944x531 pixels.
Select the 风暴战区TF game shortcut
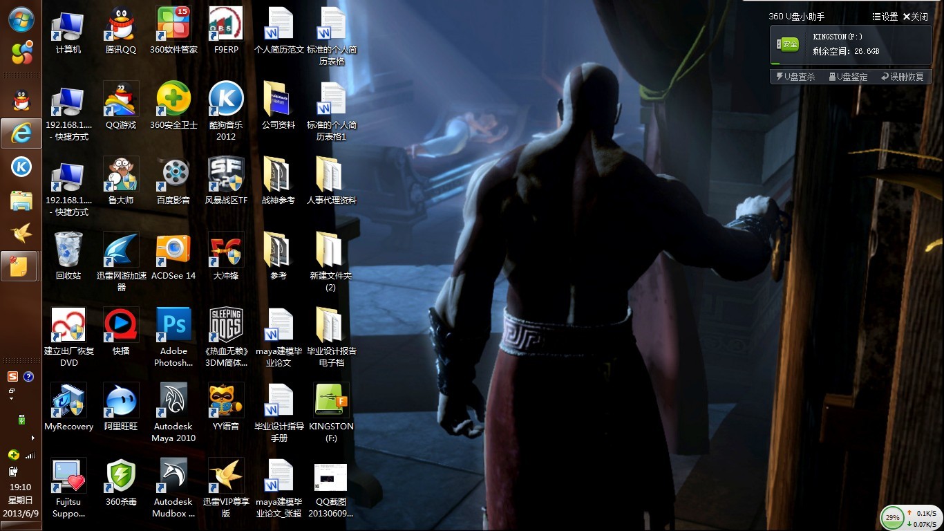pyautogui.click(x=226, y=182)
